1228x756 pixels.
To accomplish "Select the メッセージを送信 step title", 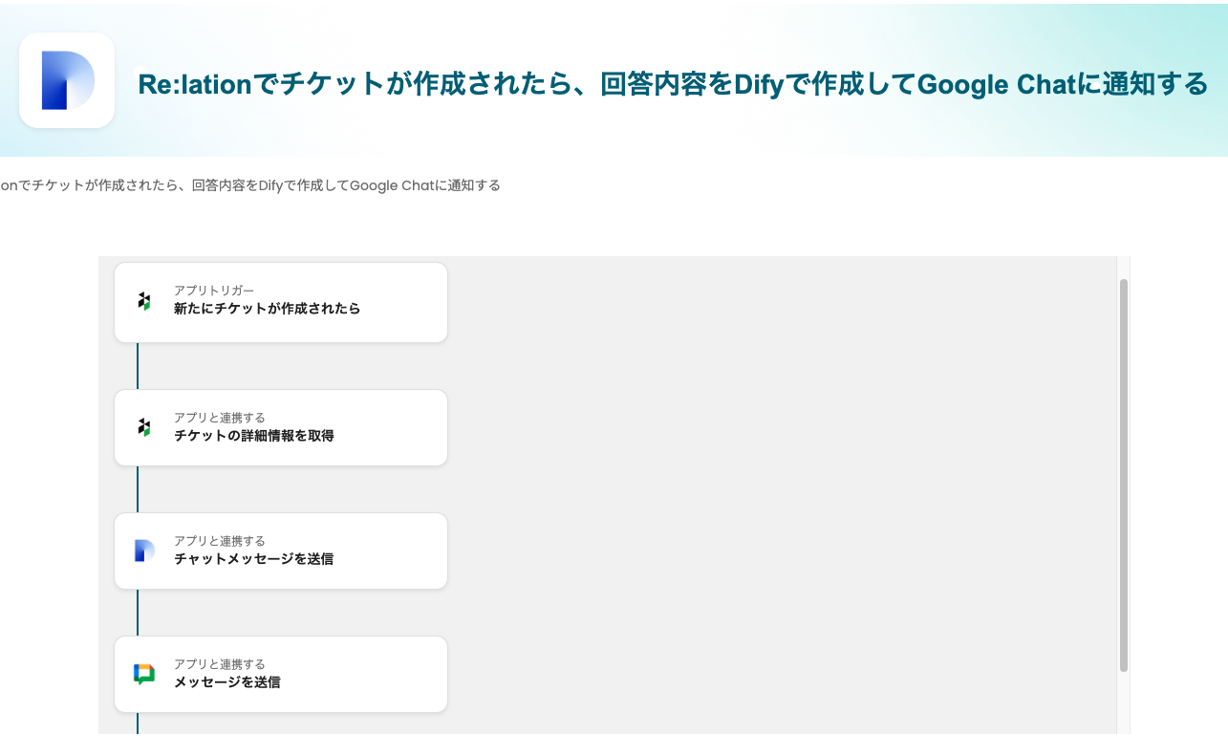I will [x=226, y=682].
